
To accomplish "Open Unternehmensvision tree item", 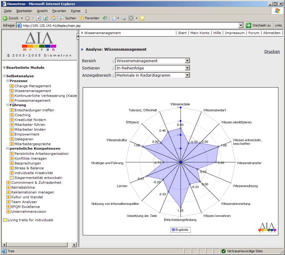I will click(x=29, y=212).
